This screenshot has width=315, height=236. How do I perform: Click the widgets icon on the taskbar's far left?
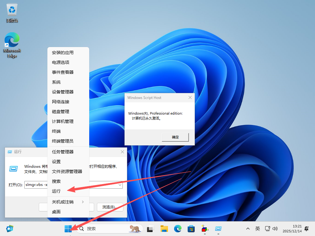(x=10, y=229)
